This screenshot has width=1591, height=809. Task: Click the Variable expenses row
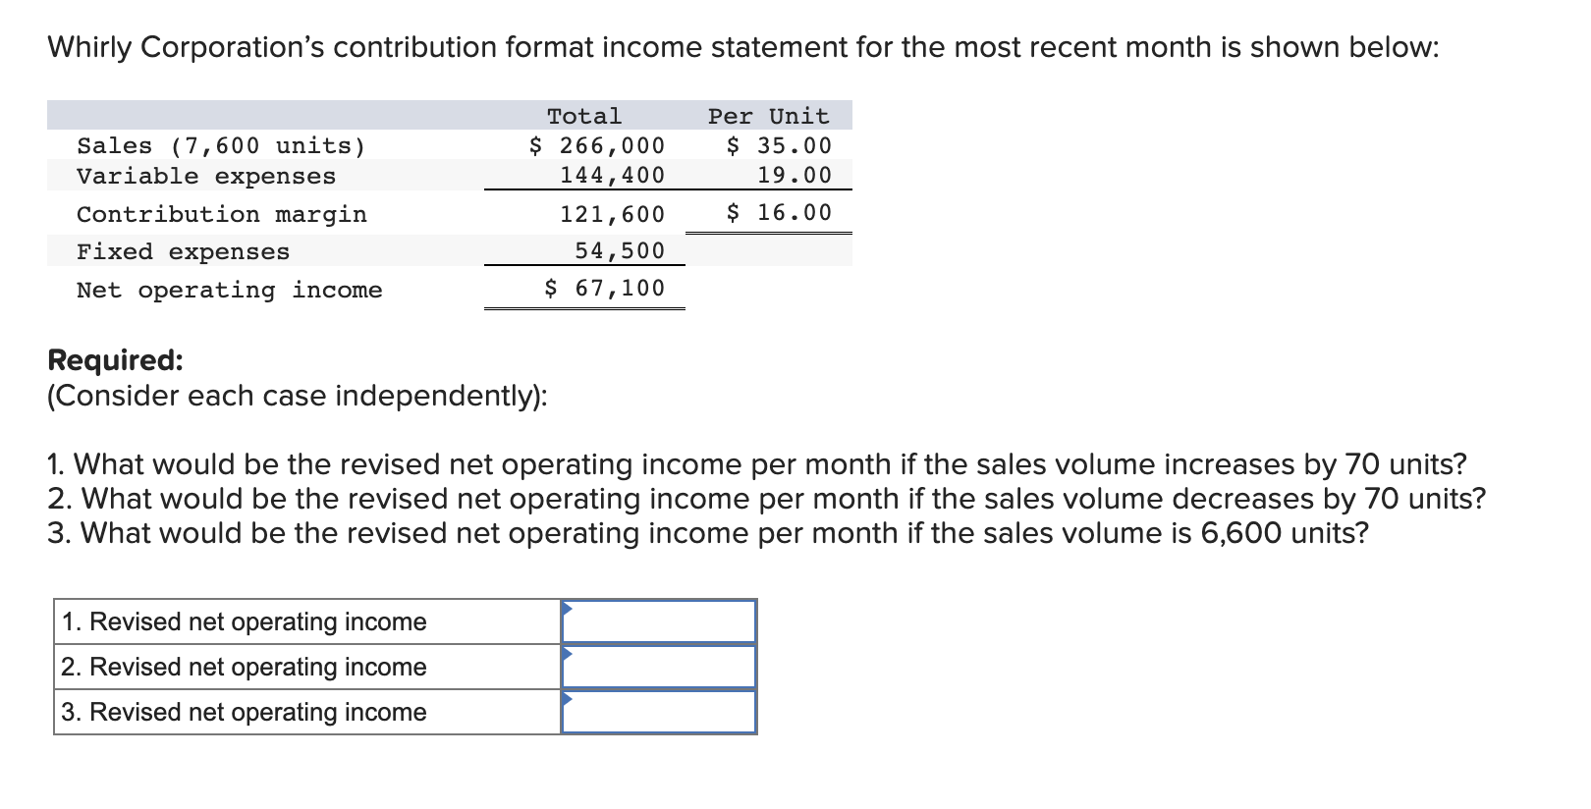click(205, 177)
